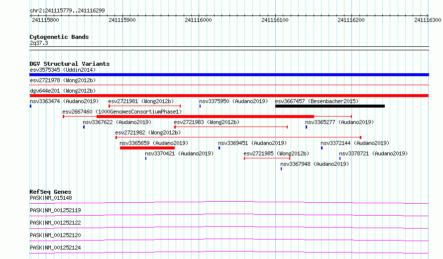
Task: Click ruler position 241116300
Action: [x=428, y=20]
